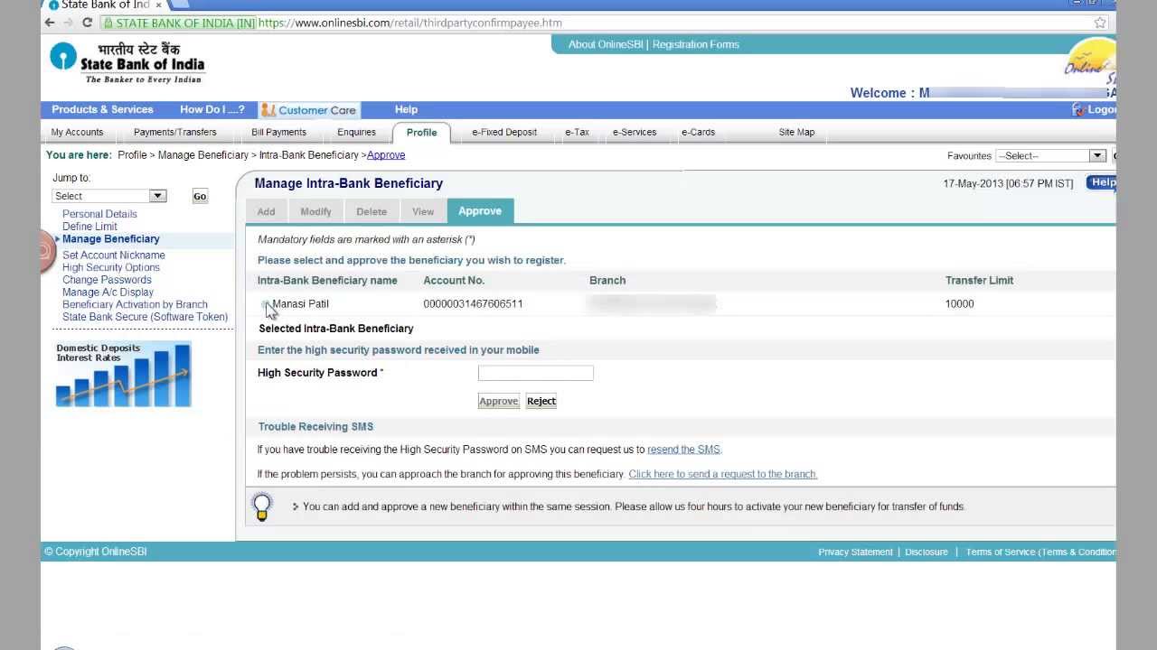1157x650 pixels.
Task: Open State Bank Secure (Software Token) link
Action: pos(145,317)
